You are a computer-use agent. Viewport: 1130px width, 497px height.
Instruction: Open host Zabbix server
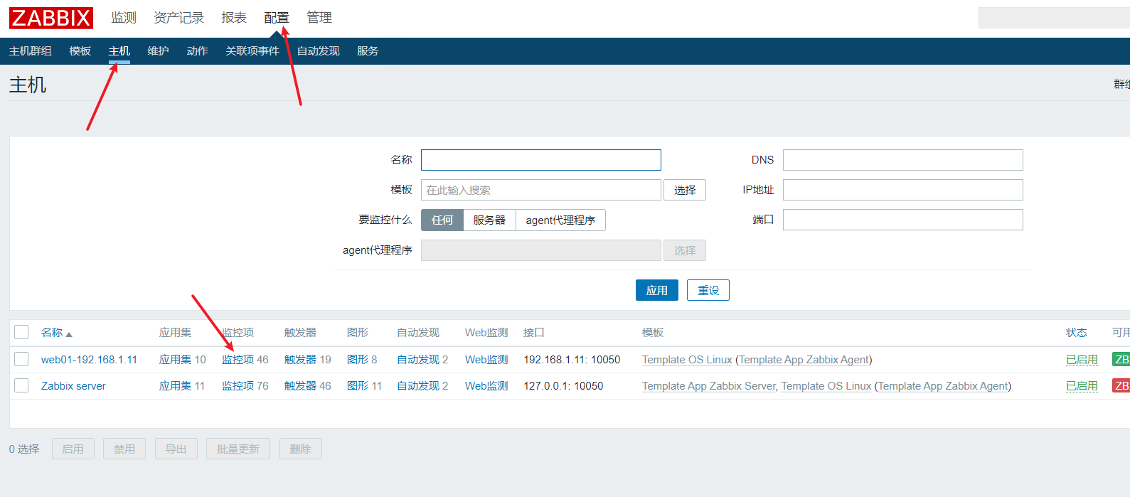[73, 386]
